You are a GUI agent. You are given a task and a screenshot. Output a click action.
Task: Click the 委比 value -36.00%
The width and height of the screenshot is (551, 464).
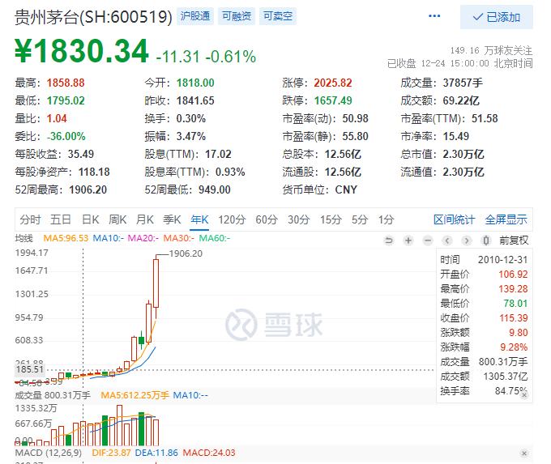coord(66,136)
